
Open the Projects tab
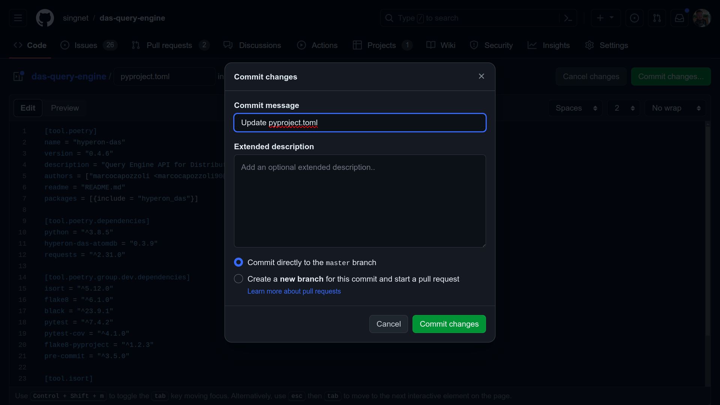(382, 45)
